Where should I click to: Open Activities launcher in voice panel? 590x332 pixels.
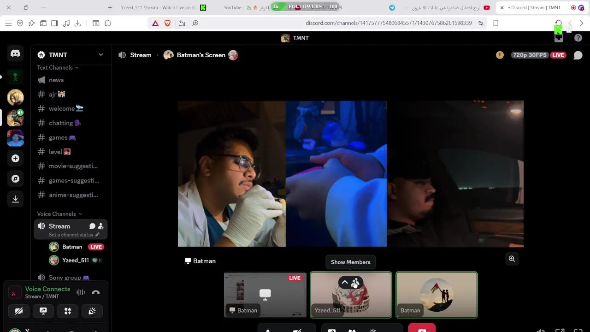[68, 311]
